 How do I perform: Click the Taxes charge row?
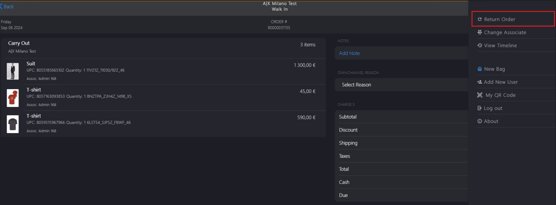(x=401, y=156)
